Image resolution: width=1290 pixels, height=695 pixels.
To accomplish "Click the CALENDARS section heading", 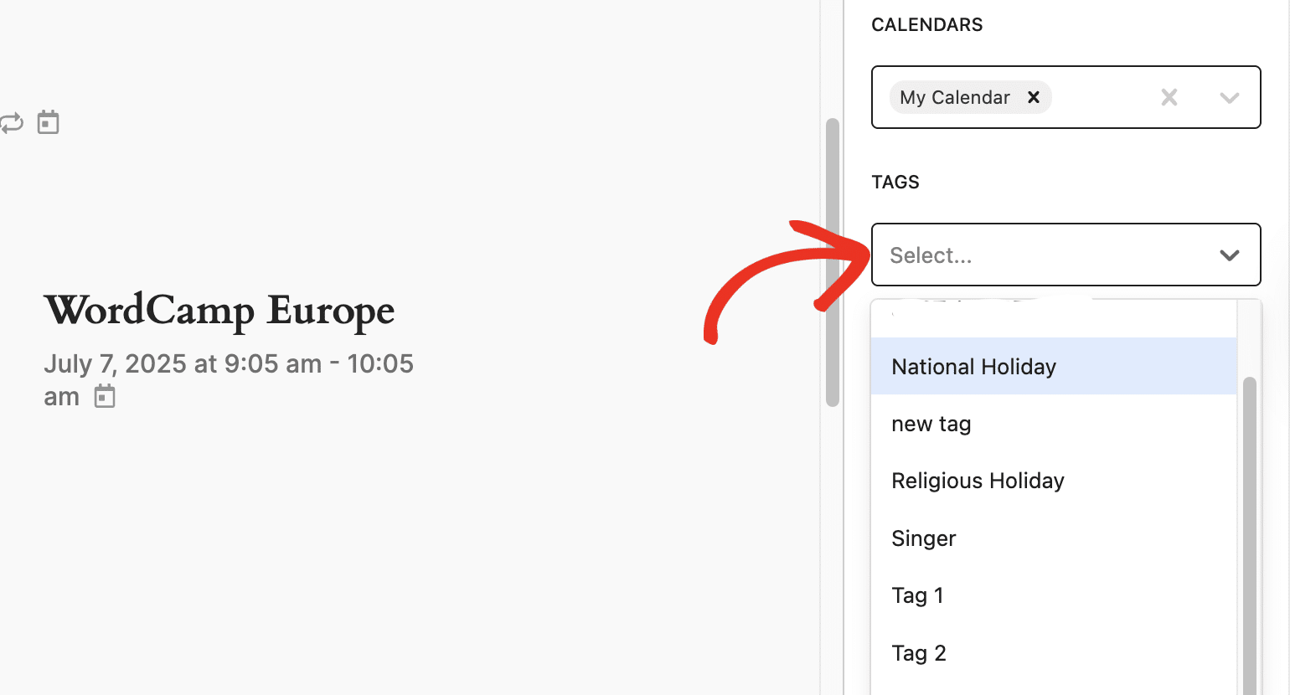I will (927, 24).
